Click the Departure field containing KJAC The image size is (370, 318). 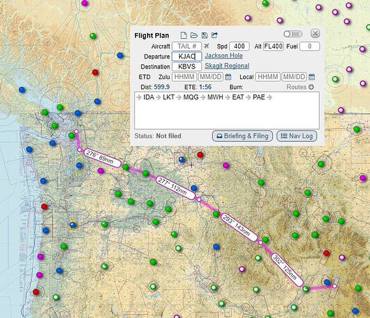[x=187, y=57]
